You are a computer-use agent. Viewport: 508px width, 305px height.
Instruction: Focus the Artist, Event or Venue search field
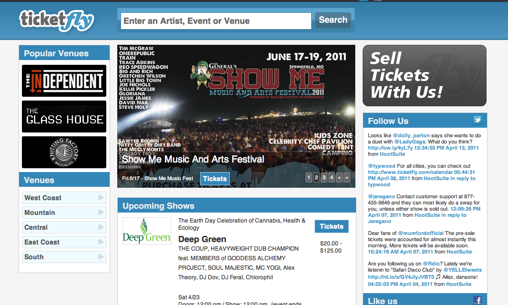(216, 21)
